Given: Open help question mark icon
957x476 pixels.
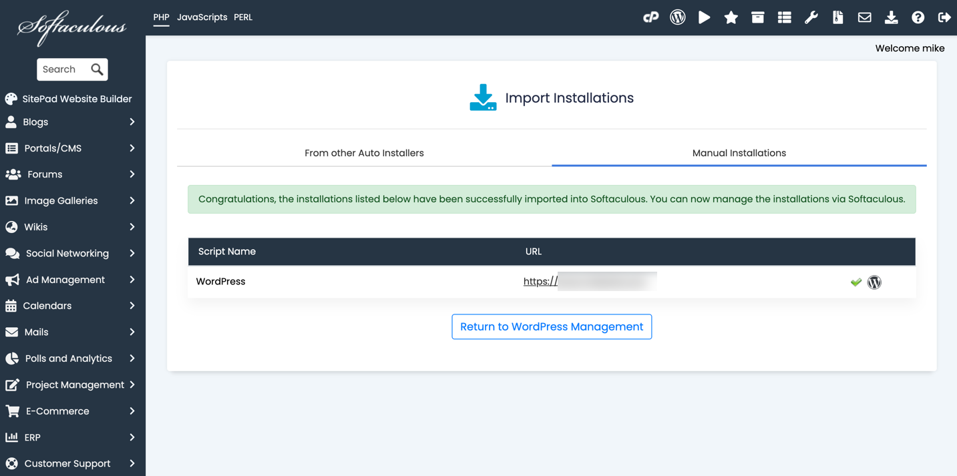Looking at the screenshot, I should pyautogui.click(x=918, y=17).
